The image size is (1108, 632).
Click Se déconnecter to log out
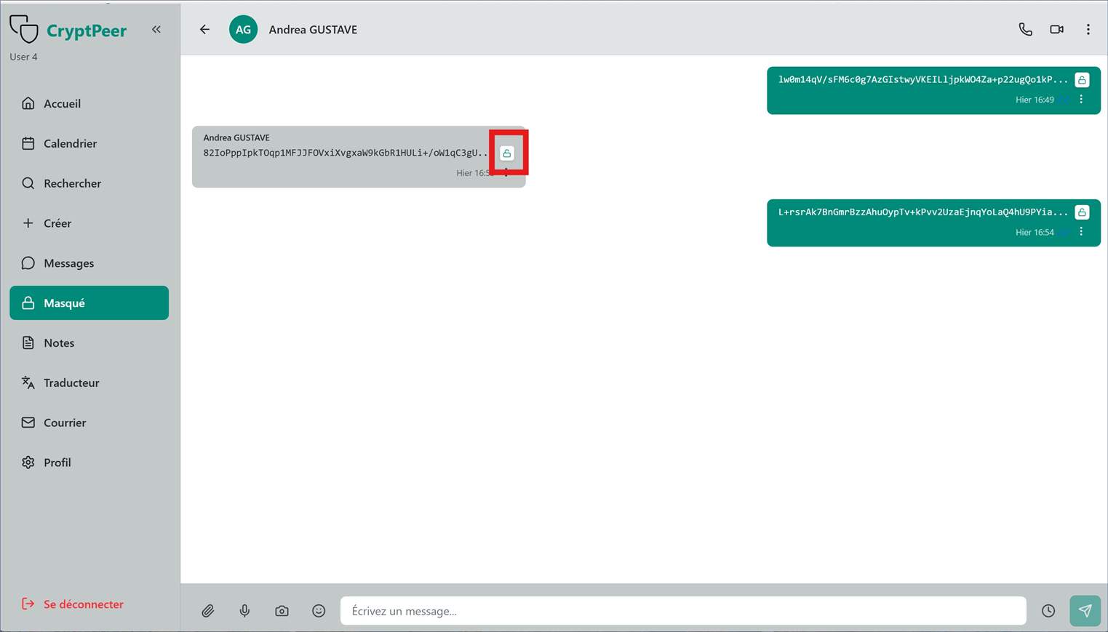tap(83, 604)
